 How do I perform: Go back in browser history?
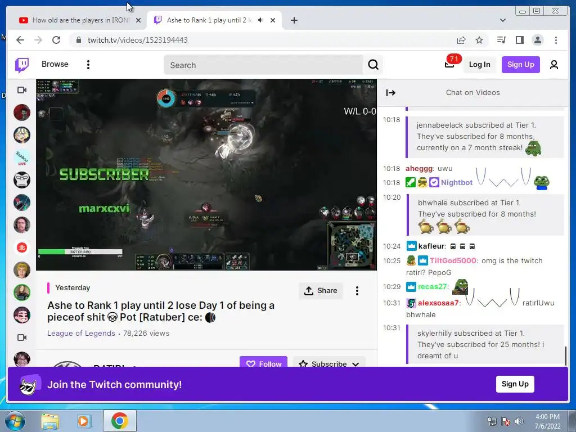pyautogui.click(x=20, y=40)
